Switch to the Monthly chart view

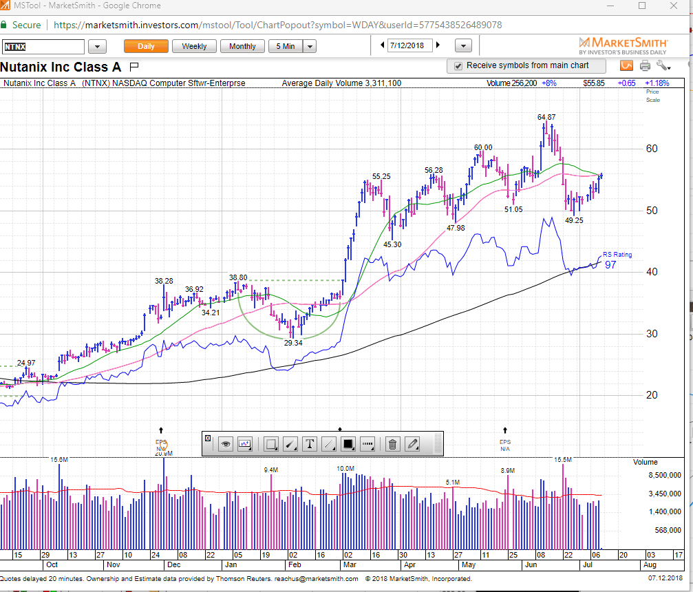point(242,46)
